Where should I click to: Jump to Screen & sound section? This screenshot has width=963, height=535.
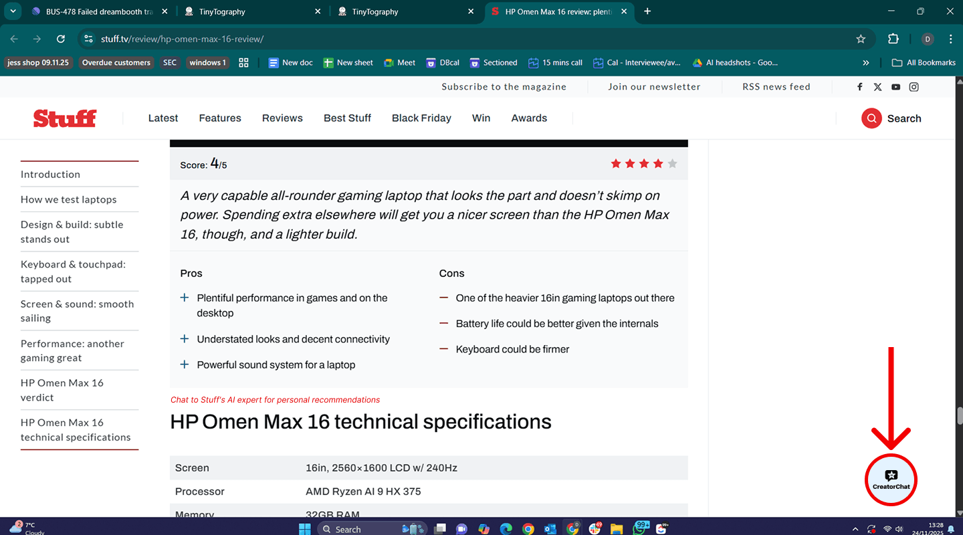pos(77,311)
